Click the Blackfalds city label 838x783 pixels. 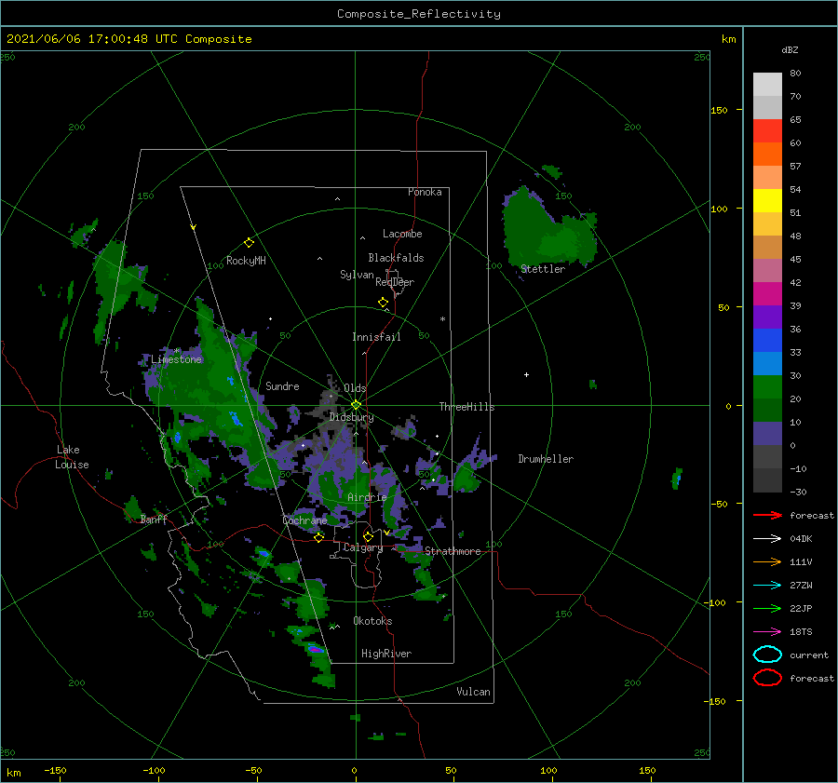[x=396, y=258]
